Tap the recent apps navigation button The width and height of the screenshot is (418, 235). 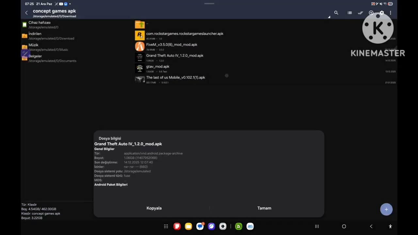tap(317, 226)
